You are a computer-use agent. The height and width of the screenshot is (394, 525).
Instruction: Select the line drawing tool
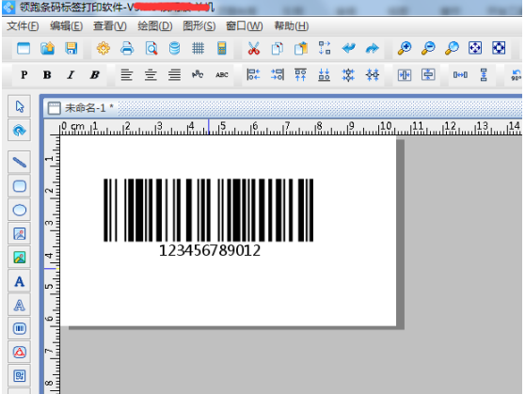pyautogui.click(x=20, y=163)
